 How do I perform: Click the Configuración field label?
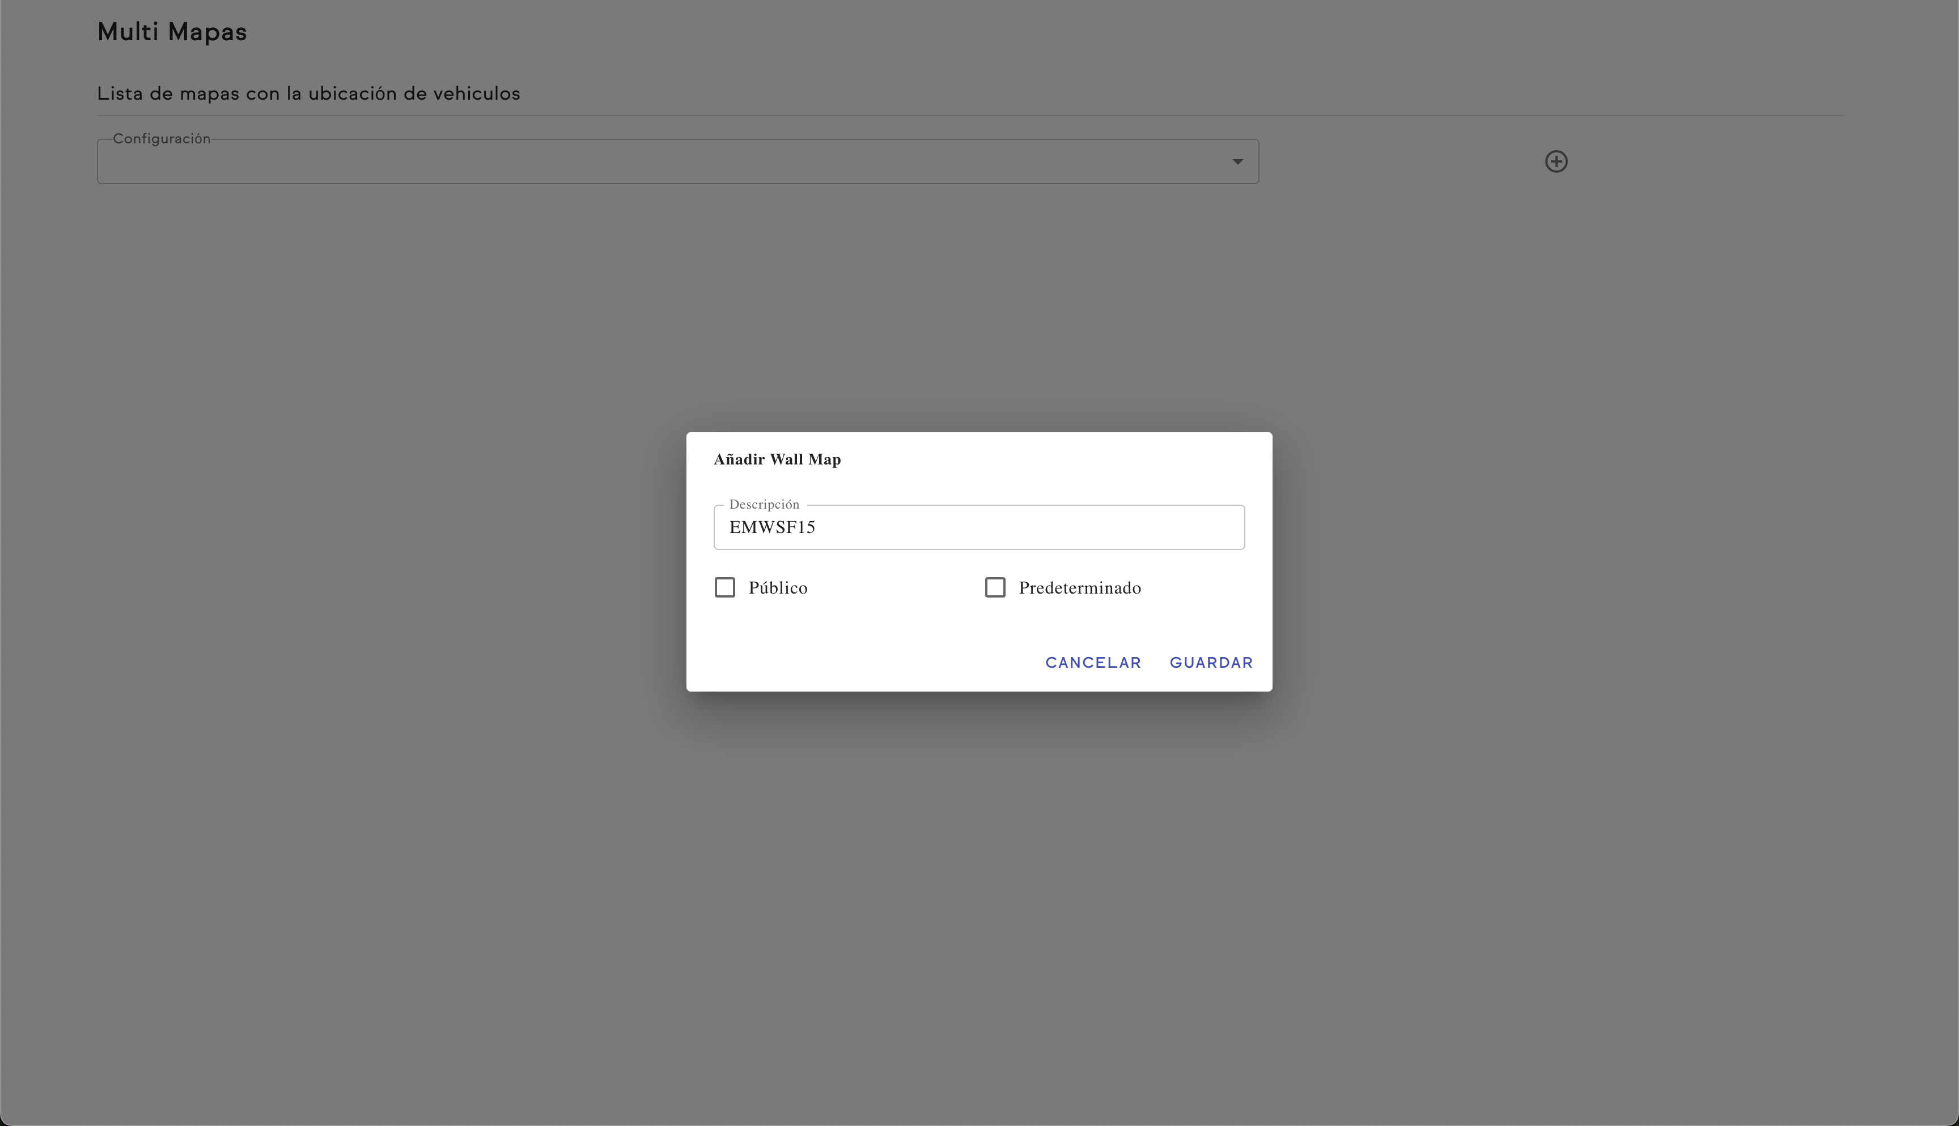click(x=162, y=138)
